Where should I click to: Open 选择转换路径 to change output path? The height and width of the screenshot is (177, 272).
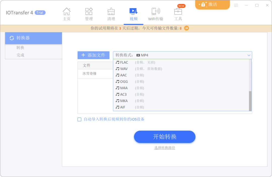click(x=164, y=148)
